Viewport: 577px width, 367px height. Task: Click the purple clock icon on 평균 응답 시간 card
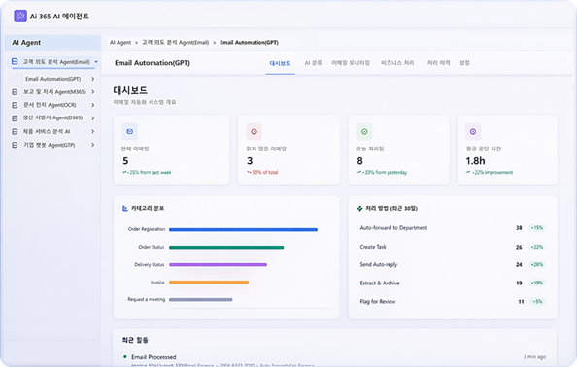[x=473, y=132]
